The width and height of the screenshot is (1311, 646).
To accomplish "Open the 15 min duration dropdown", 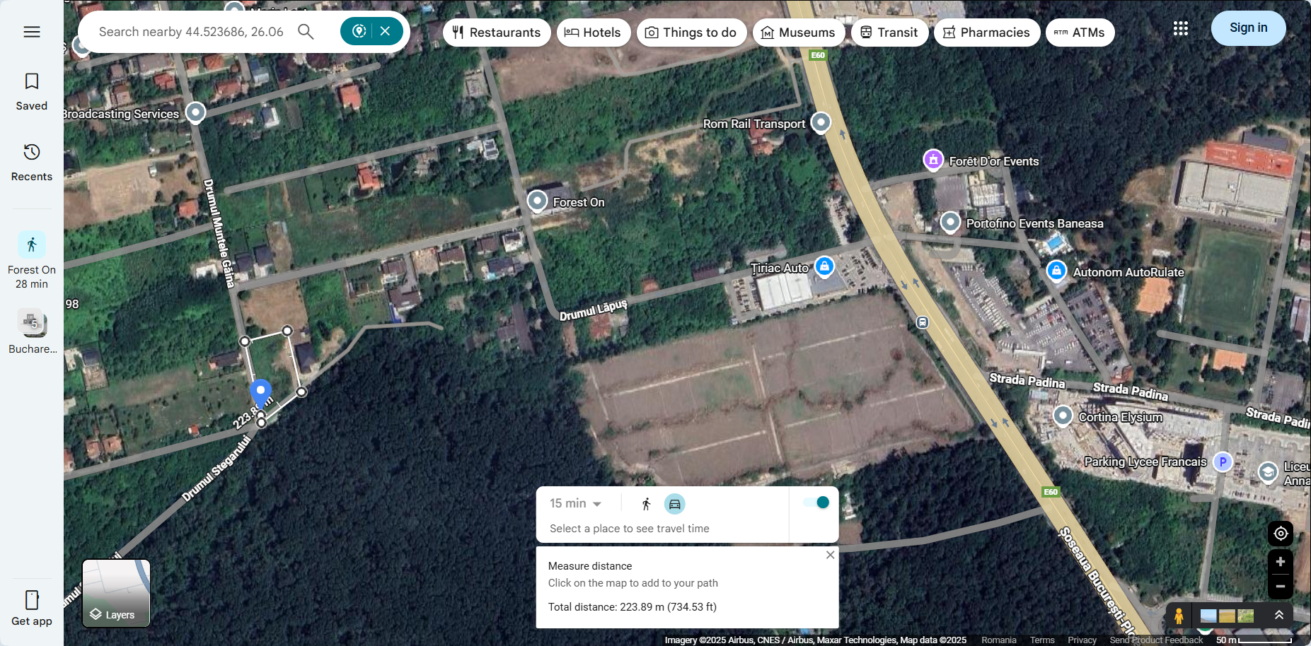I will 576,503.
